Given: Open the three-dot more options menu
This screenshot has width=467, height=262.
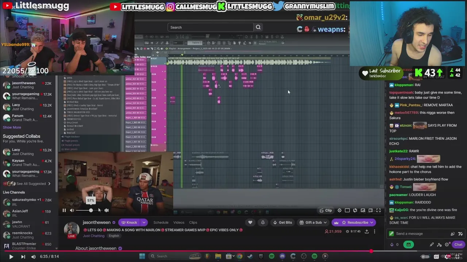Looking at the screenshot, I should pyautogui.click(x=374, y=231).
